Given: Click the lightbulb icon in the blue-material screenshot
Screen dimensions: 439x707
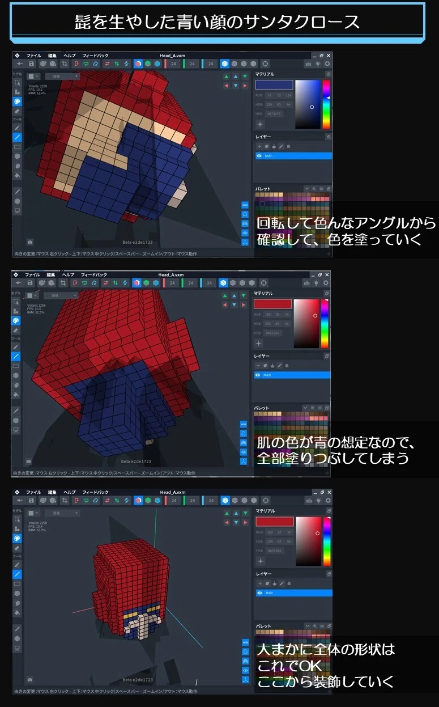Looking at the screenshot, I should [318, 64].
